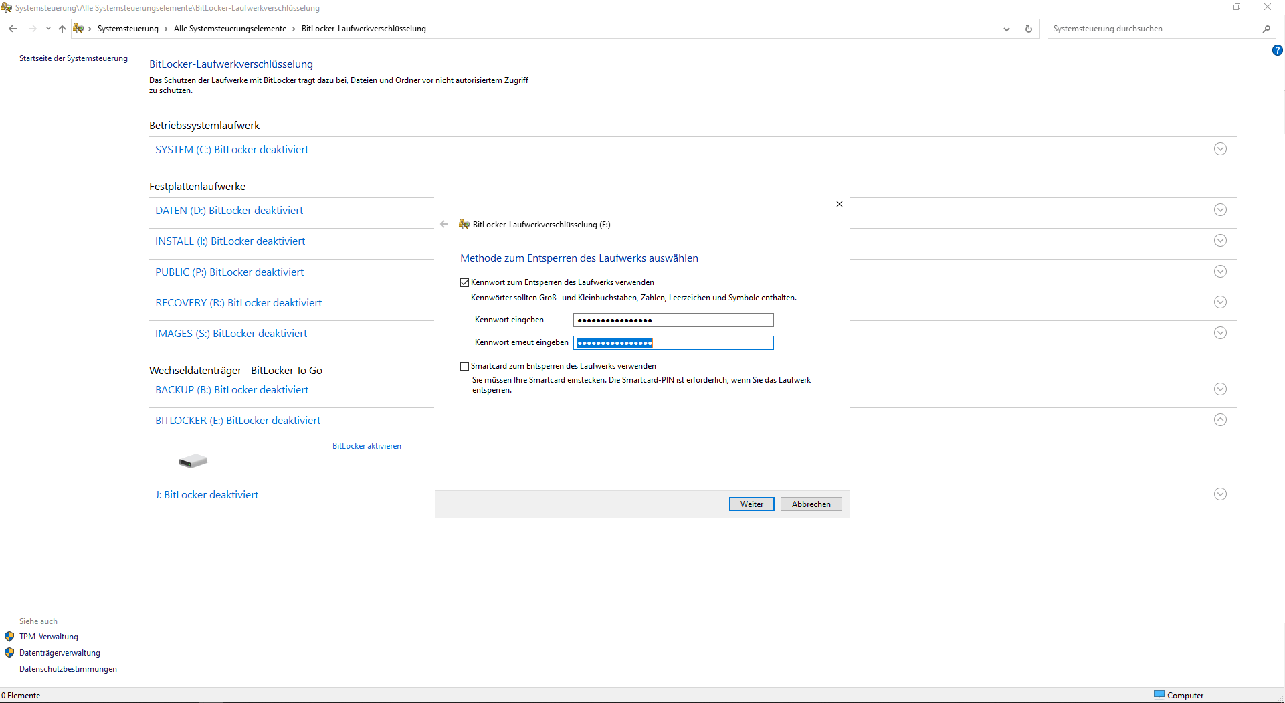Expand J: drive section
Screen dimensions: 1285x703
1220,494
